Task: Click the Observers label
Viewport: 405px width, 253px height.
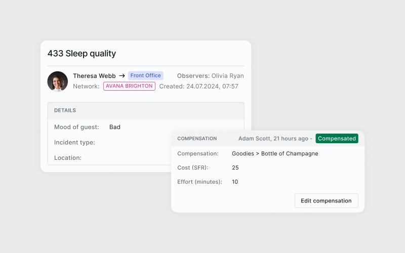Action: tap(193, 76)
